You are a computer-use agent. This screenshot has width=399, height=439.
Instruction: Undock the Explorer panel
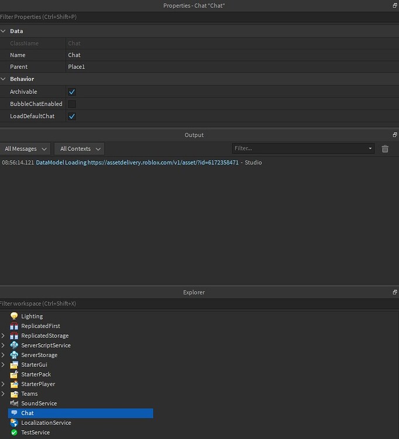tap(395, 292)
